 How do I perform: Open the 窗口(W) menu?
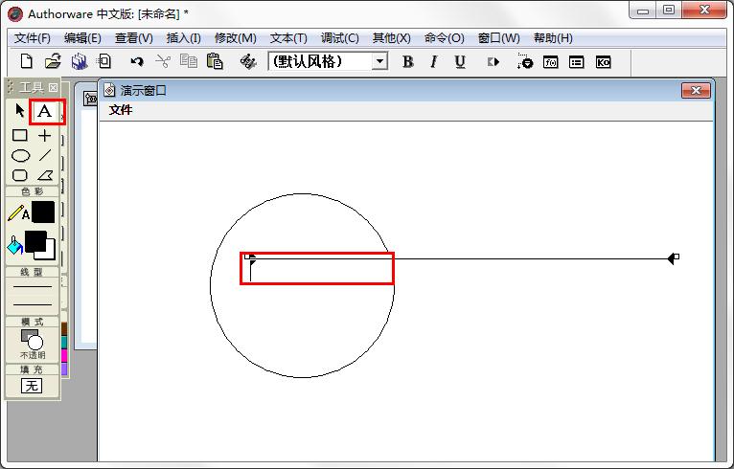point(499,38)
